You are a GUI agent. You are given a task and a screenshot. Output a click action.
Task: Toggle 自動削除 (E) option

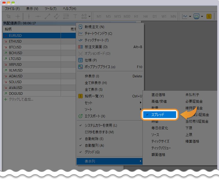[110, 139]
